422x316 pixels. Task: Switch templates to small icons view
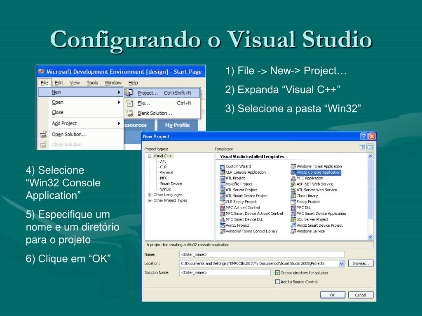coord(370,147)
